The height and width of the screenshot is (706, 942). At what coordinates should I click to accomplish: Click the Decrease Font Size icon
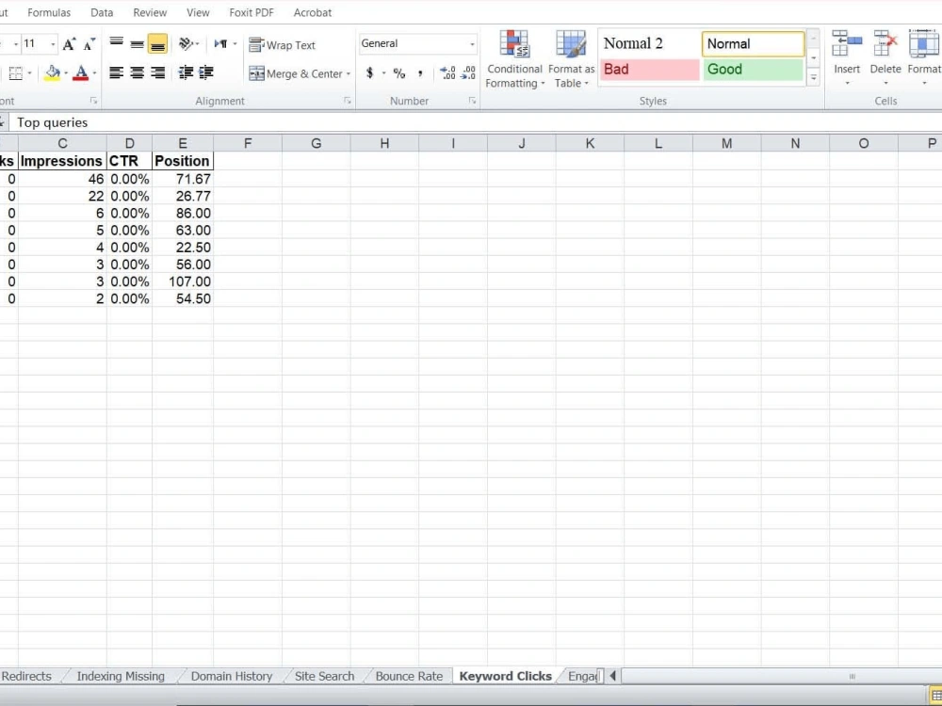pyautogui.click(x=89, y=44)
